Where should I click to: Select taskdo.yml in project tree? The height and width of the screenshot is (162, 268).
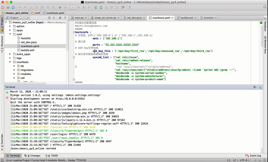pos(28,50)
